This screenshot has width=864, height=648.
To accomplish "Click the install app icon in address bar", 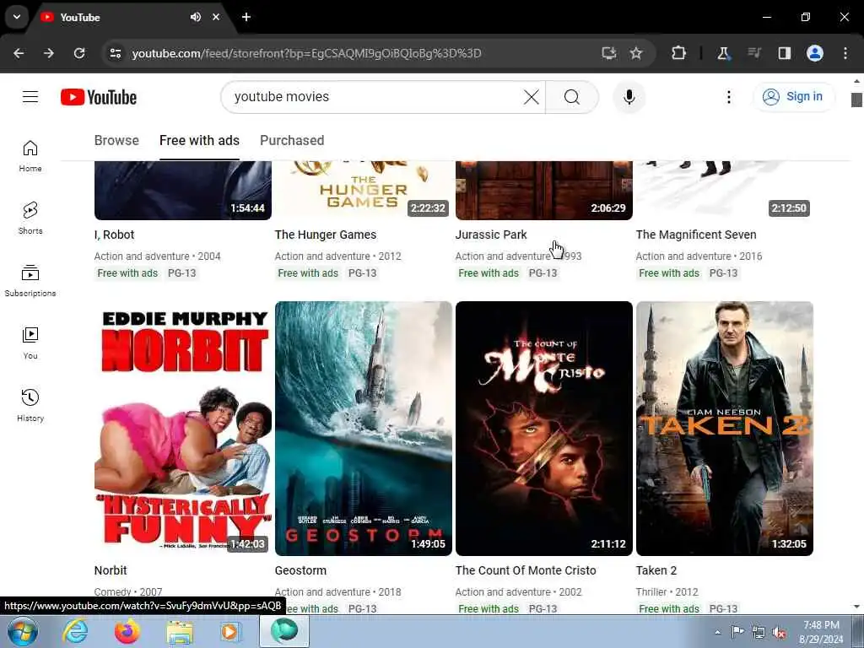I will coord(609,53).
